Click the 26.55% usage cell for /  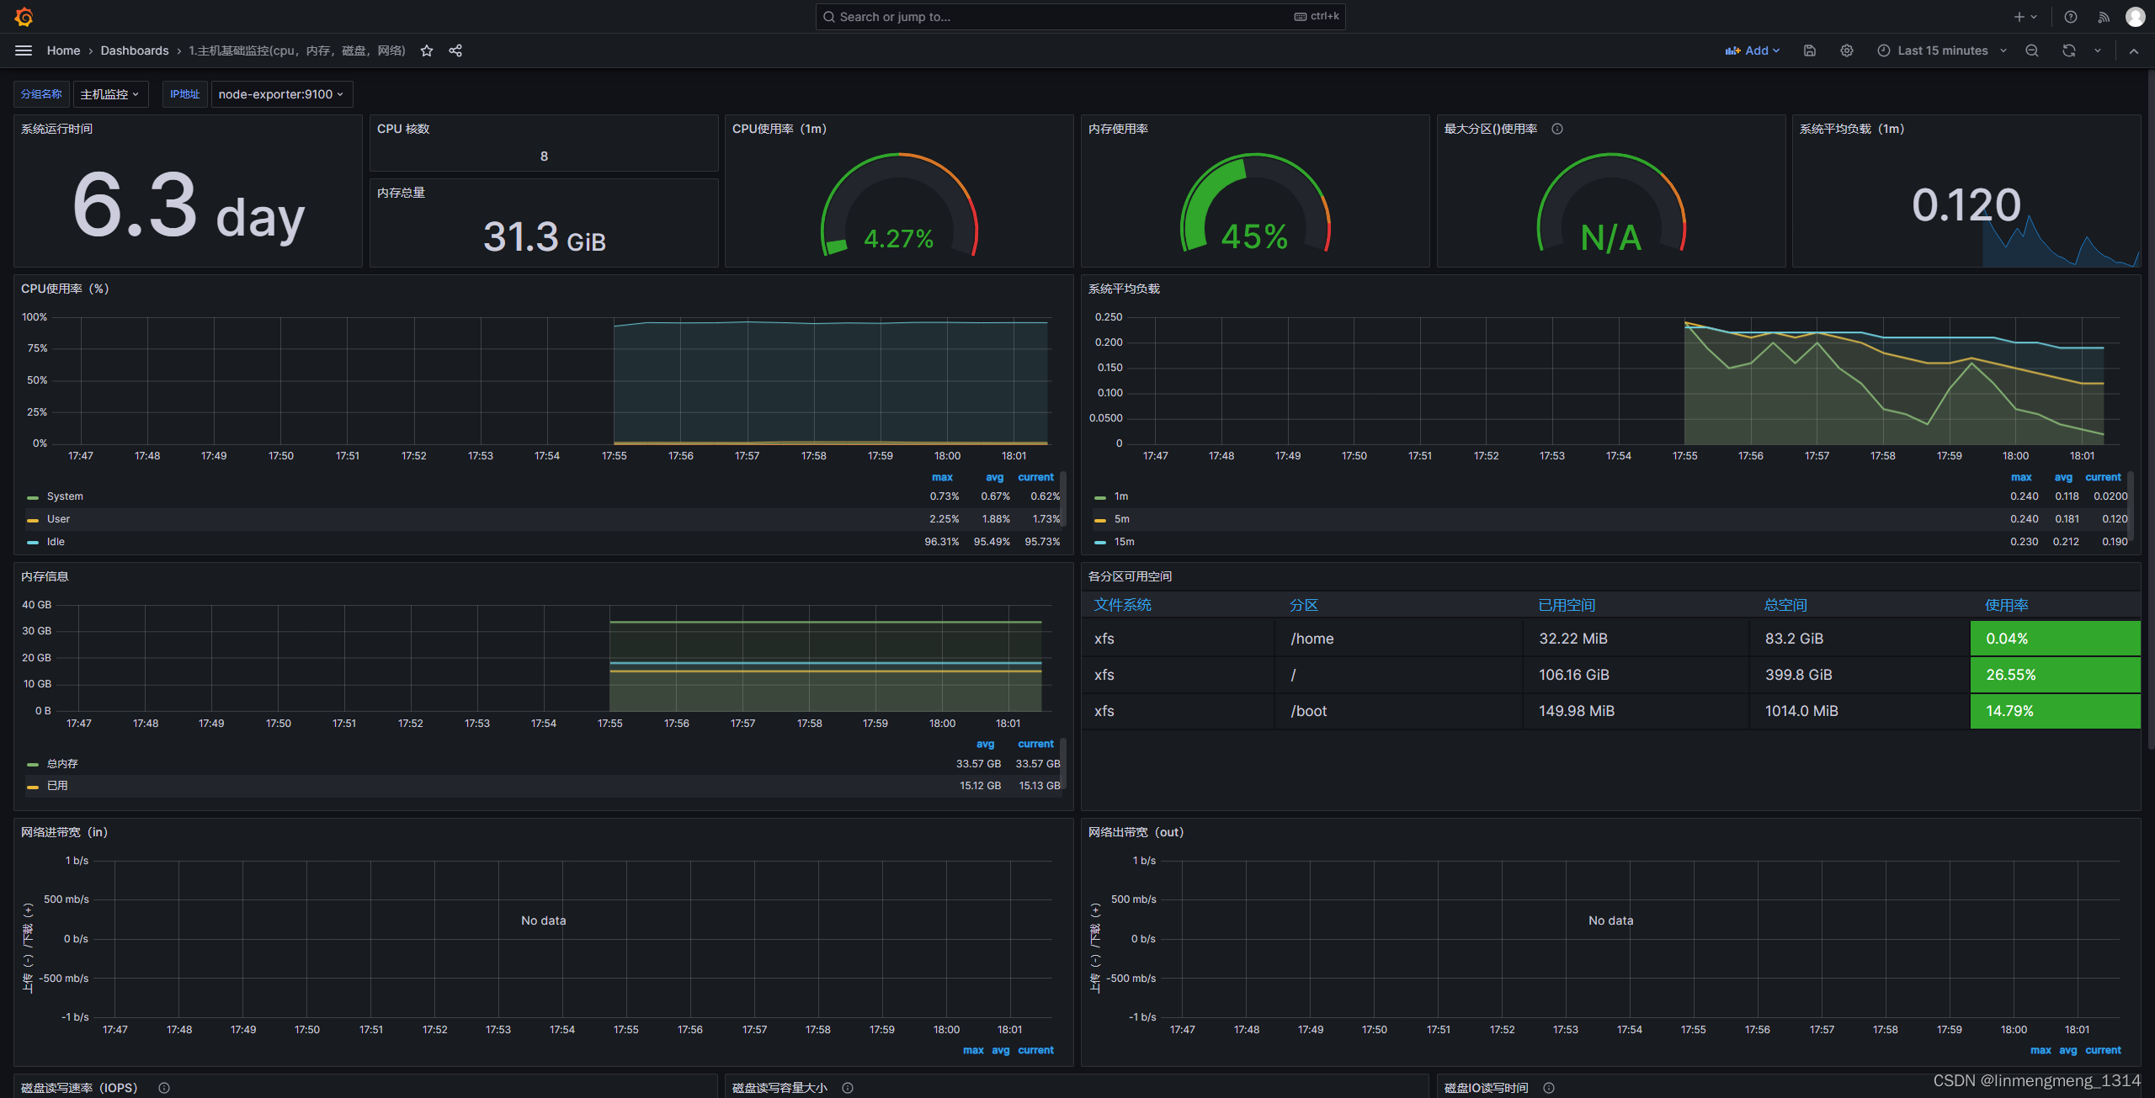tap(2055, 675)
